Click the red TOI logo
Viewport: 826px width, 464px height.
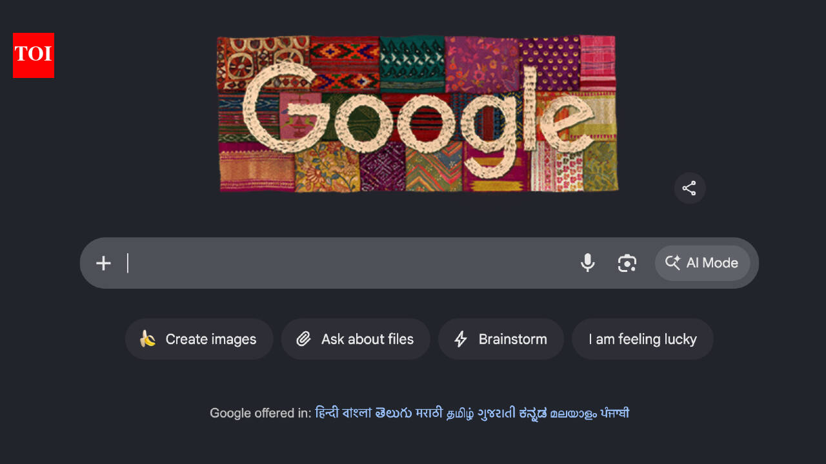click(x=34, y=55)
